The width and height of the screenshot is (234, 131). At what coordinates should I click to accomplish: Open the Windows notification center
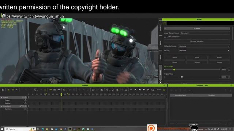(230, 129)
